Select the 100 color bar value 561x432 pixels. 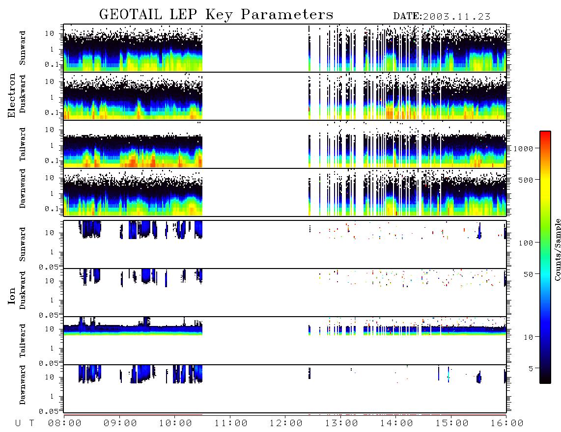coord(526,243)
